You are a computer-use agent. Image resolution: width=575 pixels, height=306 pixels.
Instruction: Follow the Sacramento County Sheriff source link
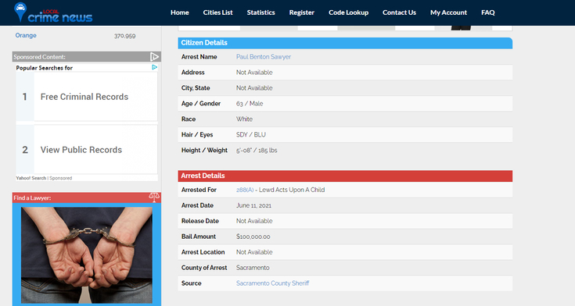[x=272, y=283]
